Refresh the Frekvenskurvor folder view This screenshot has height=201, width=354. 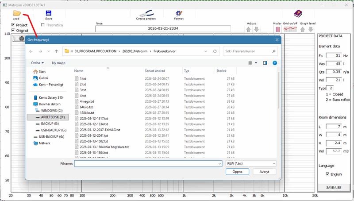(x=215, y=51)
